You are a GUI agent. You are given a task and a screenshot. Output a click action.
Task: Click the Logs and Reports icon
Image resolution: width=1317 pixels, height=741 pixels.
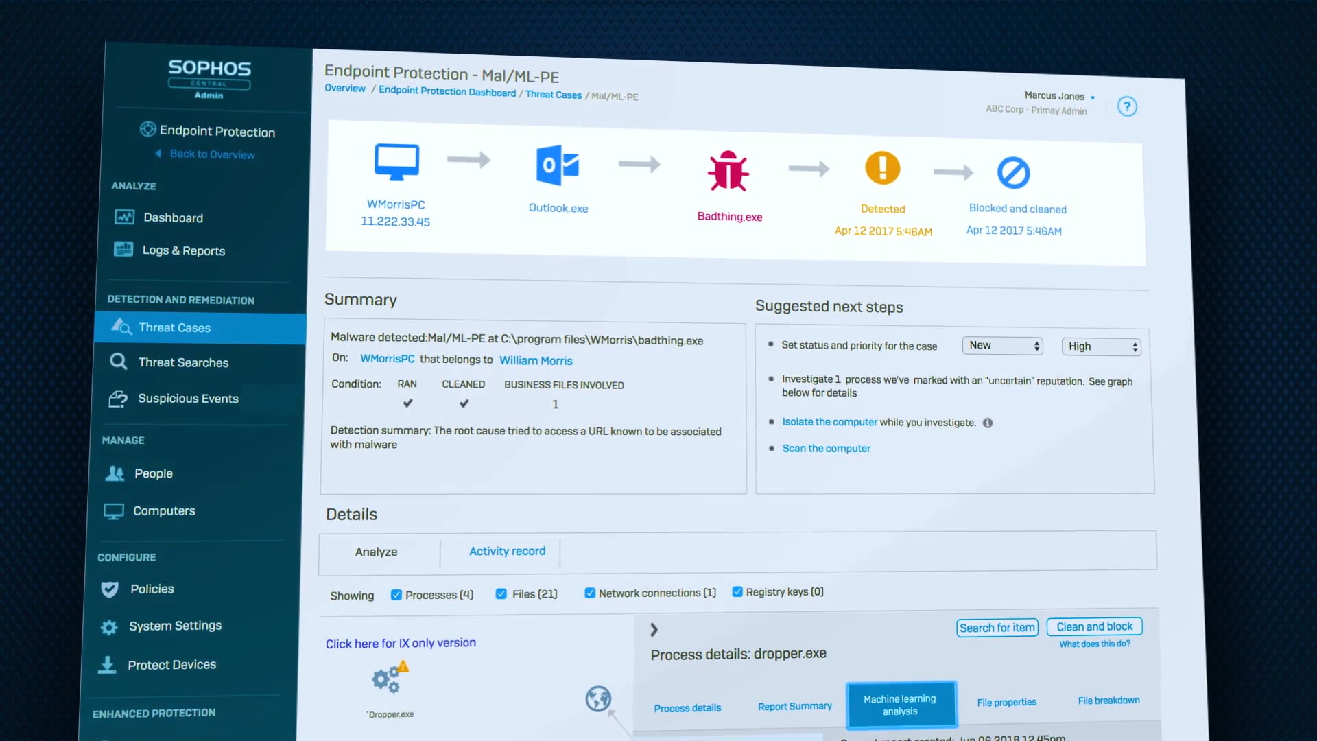pyautogui.click(x=125, y=250)
